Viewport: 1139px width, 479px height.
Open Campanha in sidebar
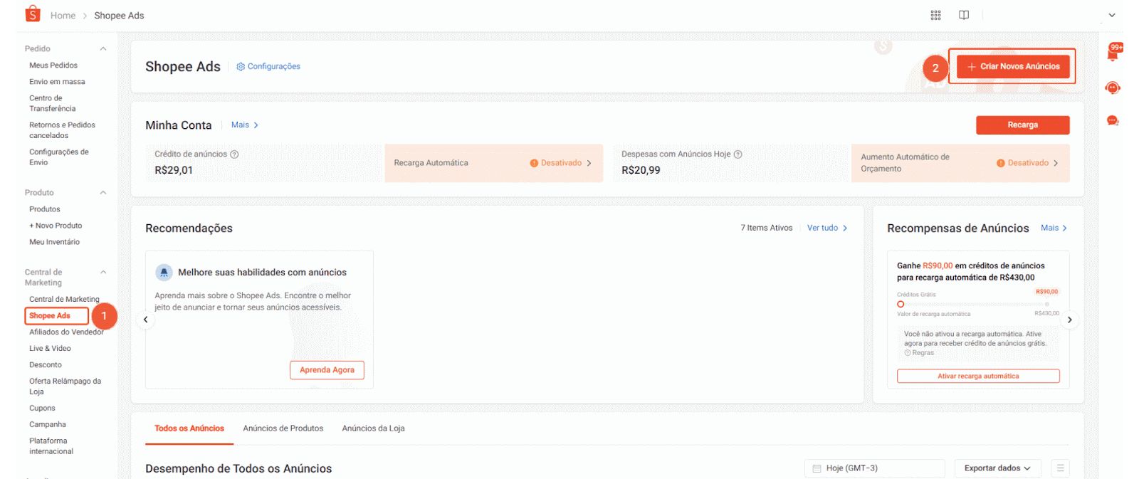point(48,424)
